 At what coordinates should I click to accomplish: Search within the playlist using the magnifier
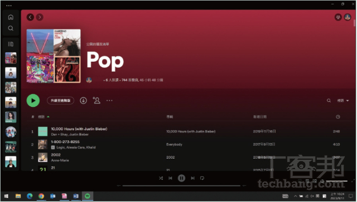(329, 100)
